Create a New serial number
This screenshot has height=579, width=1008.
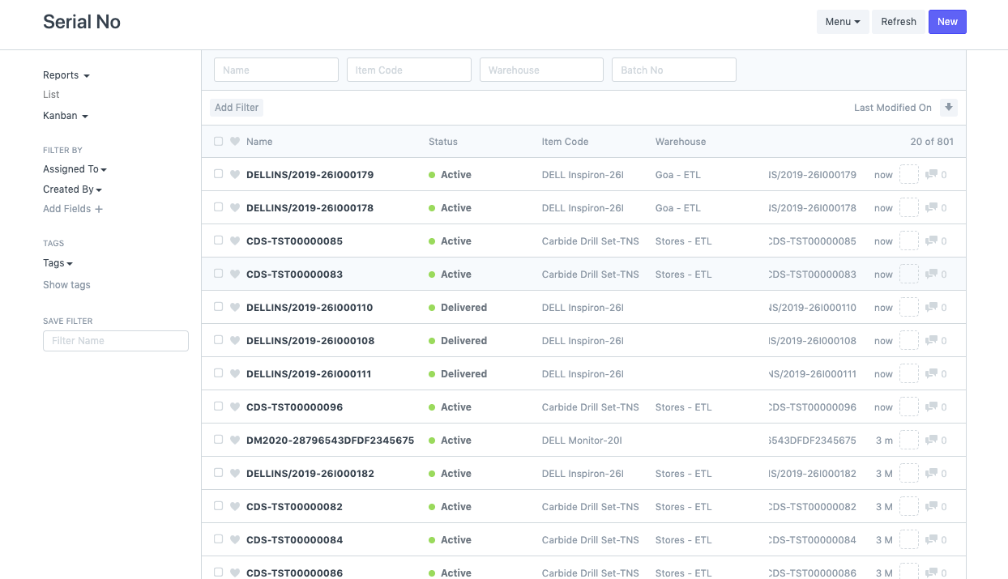[947, 22]
